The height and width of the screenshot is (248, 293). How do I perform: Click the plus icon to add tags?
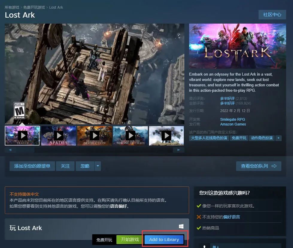(x=278, y=138)
